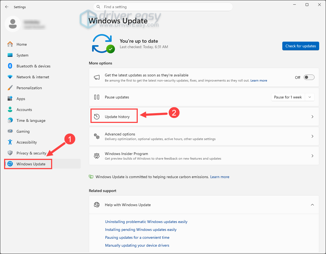Click the Update history clock icon
The image size is (326, 254).
[96, 117]
